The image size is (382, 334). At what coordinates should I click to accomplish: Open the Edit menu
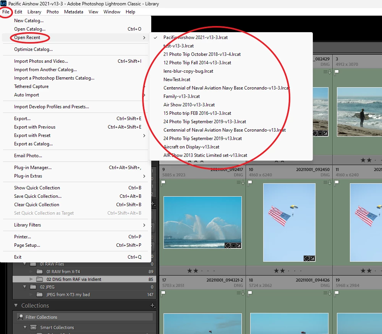coord(18,12)
